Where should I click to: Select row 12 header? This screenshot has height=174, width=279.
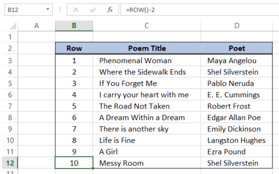coord(10,163)
